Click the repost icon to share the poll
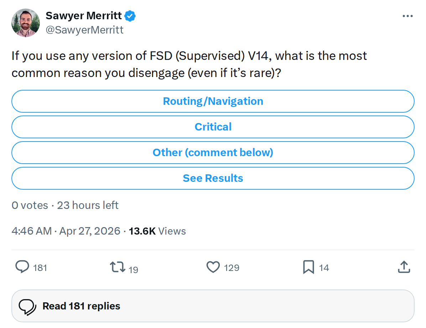Viewport: 426px width, 328px height. tap(118, 267)
